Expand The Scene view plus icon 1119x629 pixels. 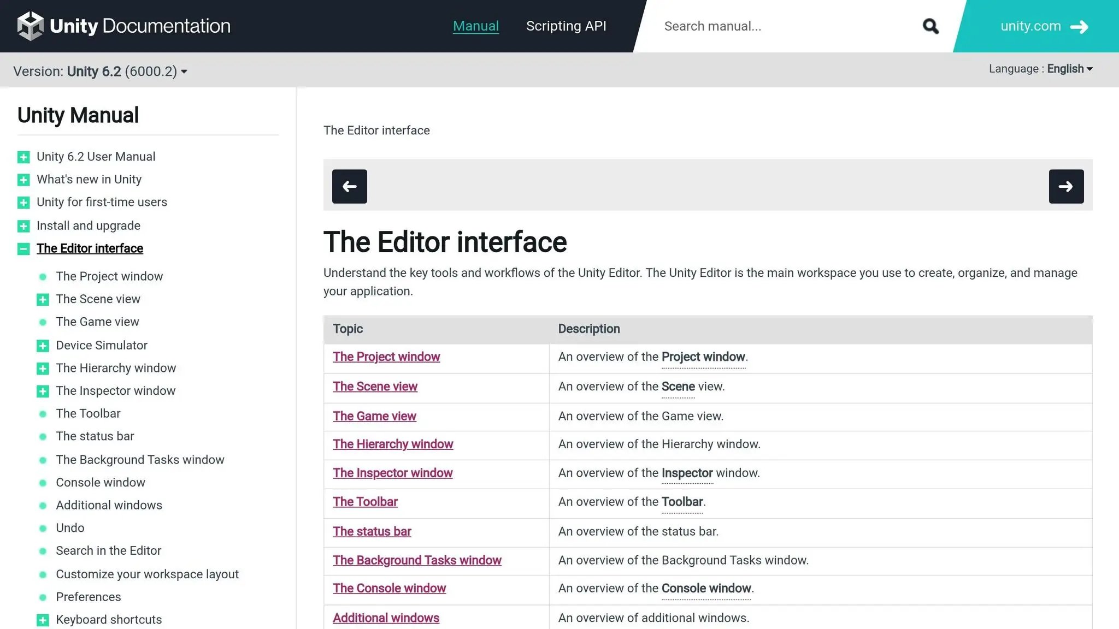[x=43, y=299]
